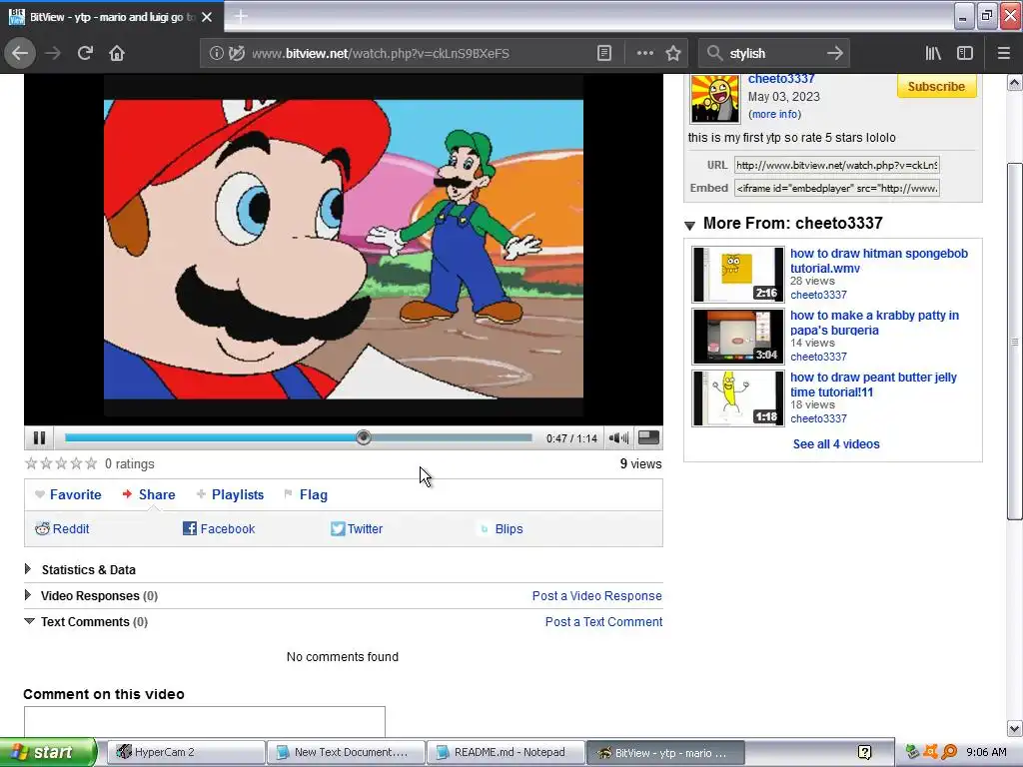Open krabby patty papa's burgeria video link

(874, 323)
